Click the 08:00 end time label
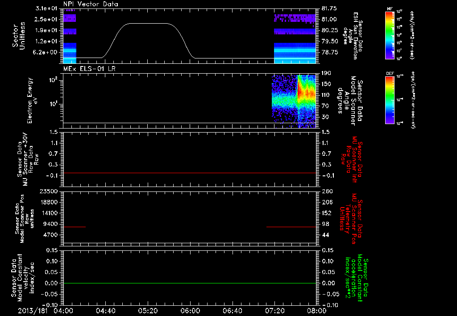This screenshot has height=316, width=457. click(x=317, y=311)
